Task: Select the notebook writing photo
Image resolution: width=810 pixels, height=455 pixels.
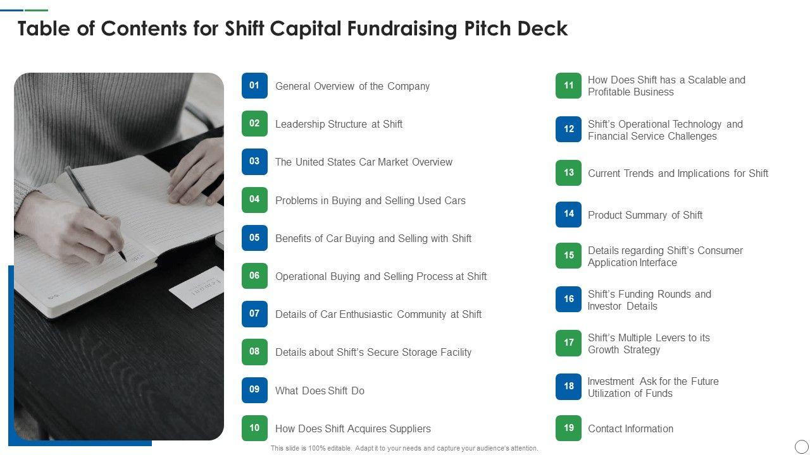Action: click(119, 256)
